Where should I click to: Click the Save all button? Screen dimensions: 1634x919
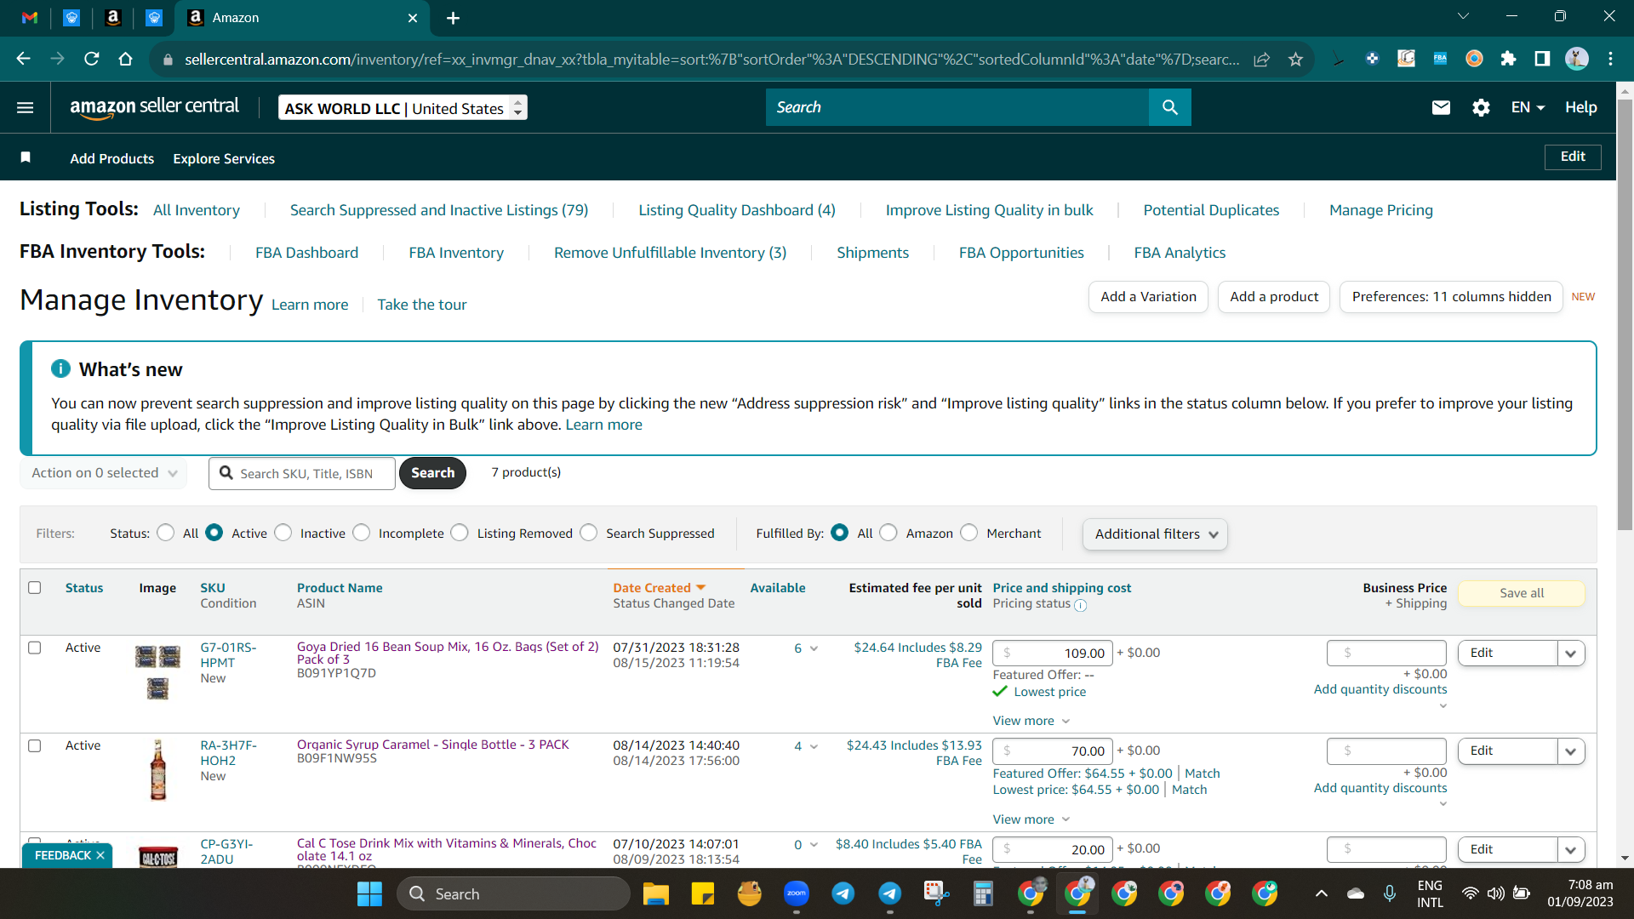(1522, 593)
